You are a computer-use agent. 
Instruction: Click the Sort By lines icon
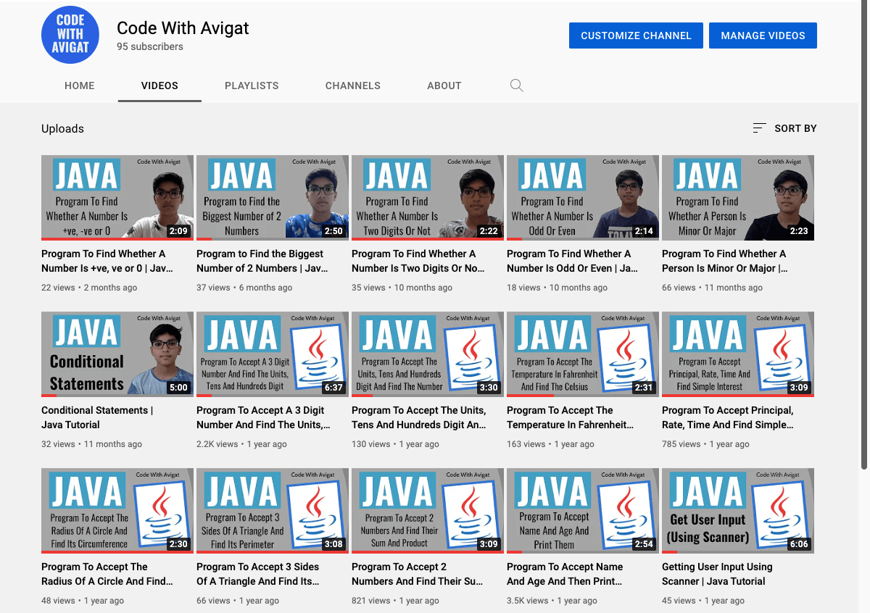[x=759, y=128]
